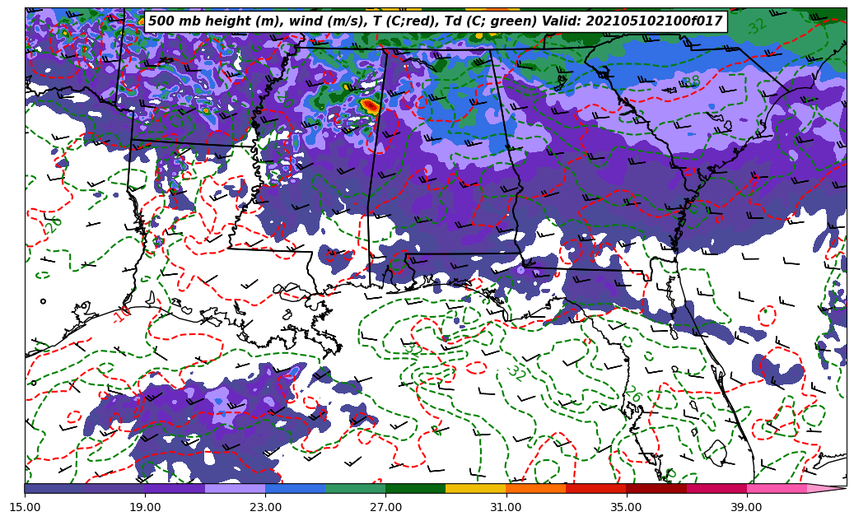
Task: Click the 35.00 colorbar tick label
Action: [626, 507]
